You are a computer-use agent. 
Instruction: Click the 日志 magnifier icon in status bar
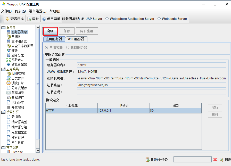221,160
